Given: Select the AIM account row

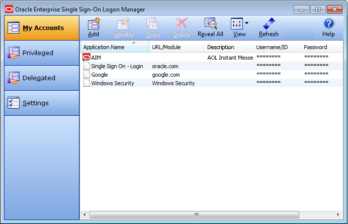Looking at the screenshot, I should pyautogui.click(x=212, y=58).
